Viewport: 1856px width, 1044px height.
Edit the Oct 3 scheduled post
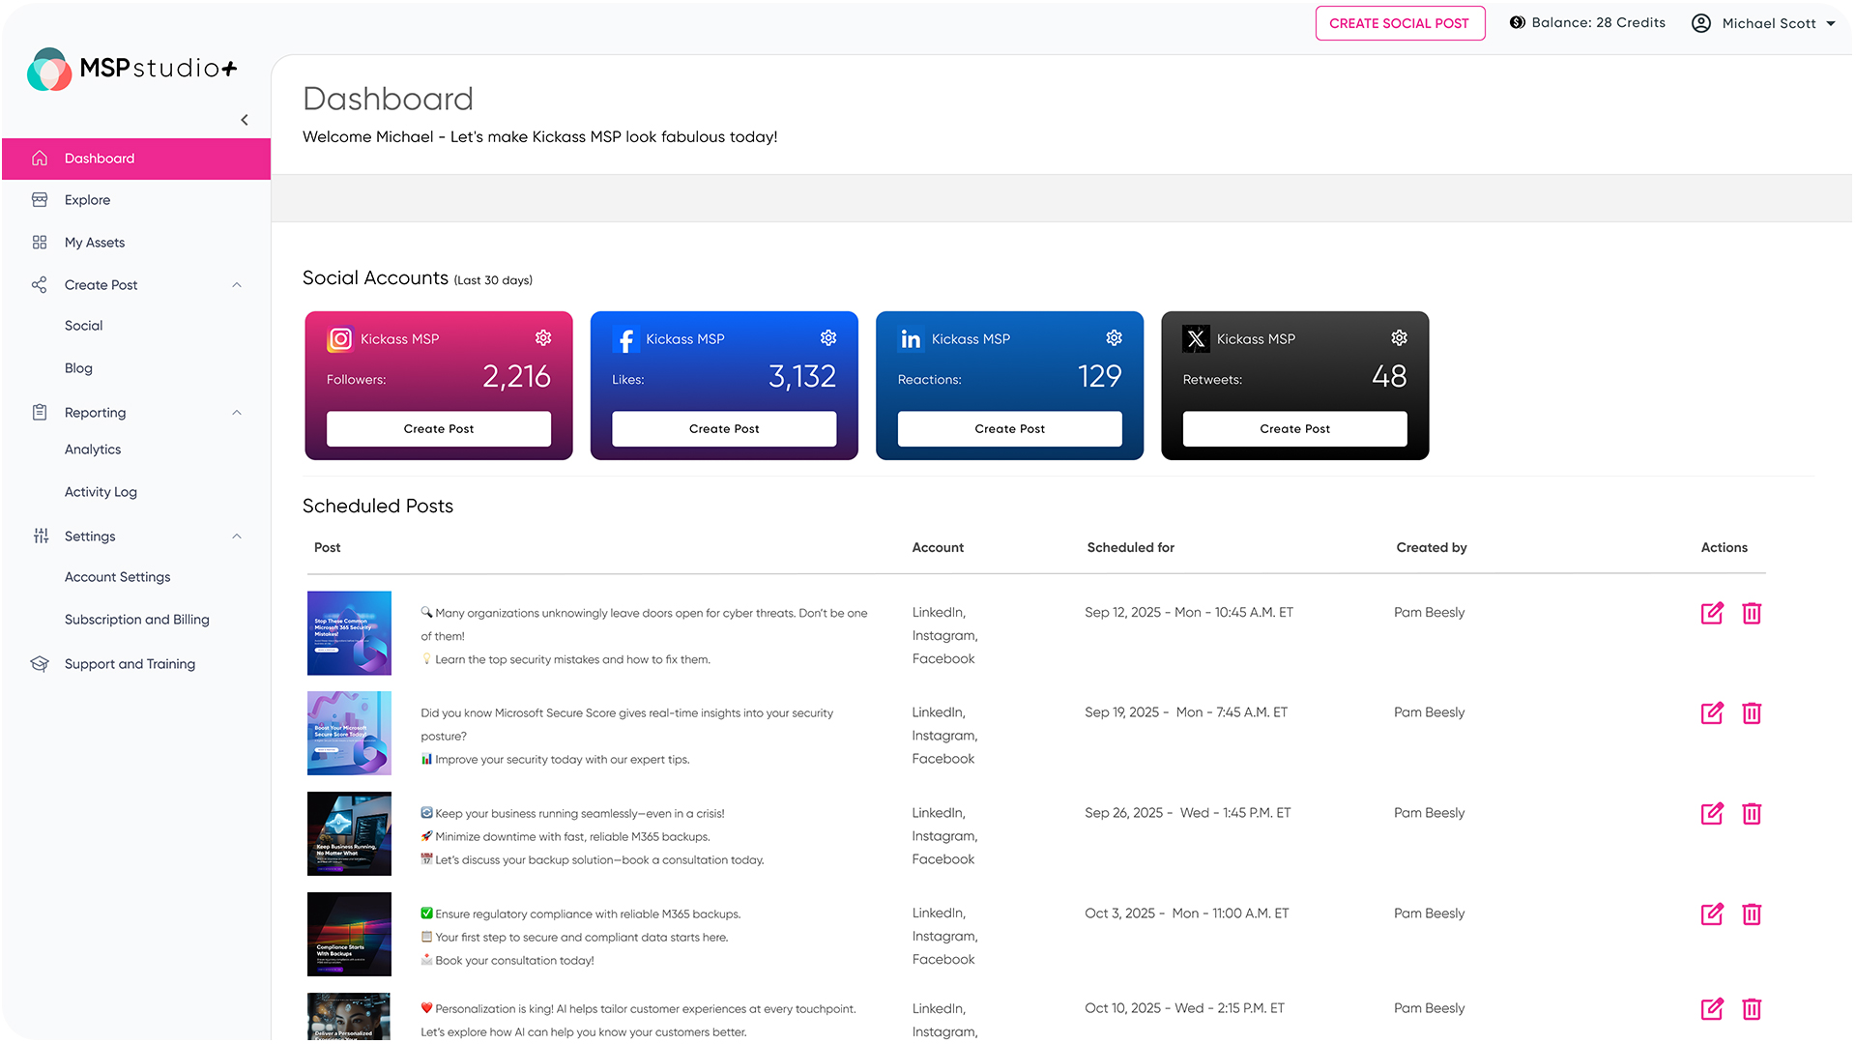[1711, 914]
